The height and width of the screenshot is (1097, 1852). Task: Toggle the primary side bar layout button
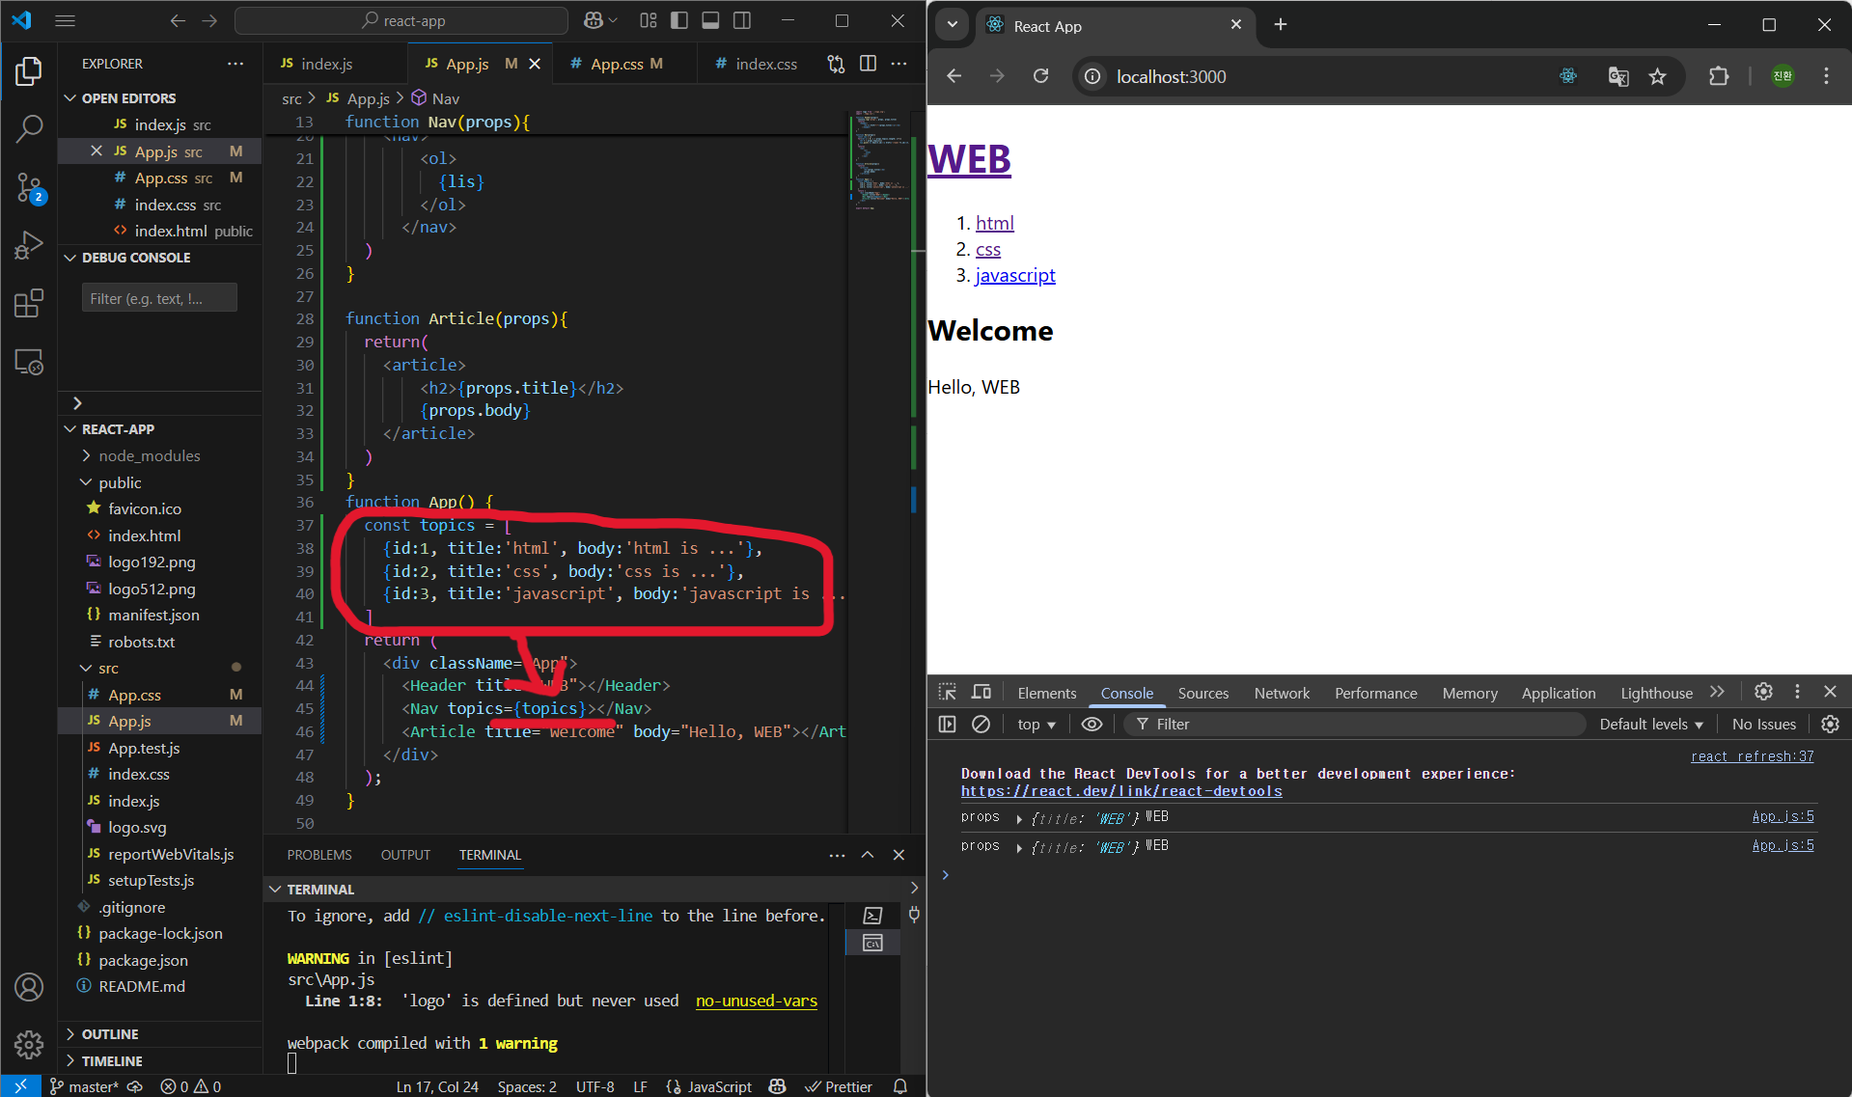[x=679, y=20]
